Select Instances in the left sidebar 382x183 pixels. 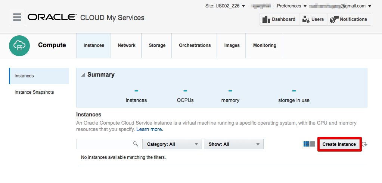(x=39, y=76)
